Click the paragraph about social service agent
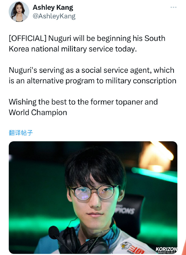The width and height of the screenshot is (186, 255). coord(92,75)
